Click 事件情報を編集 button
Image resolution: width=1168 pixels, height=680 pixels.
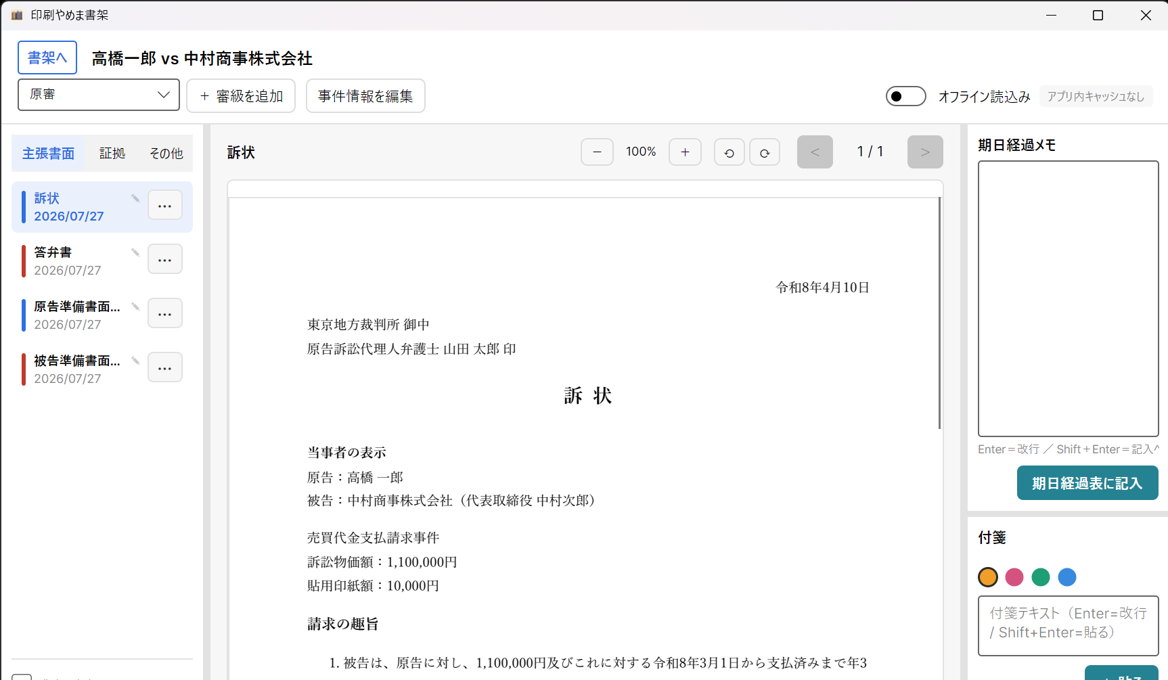[365, 95]
